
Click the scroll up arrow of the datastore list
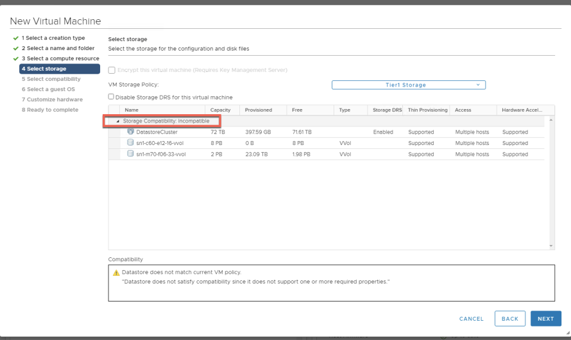(551, 121)
